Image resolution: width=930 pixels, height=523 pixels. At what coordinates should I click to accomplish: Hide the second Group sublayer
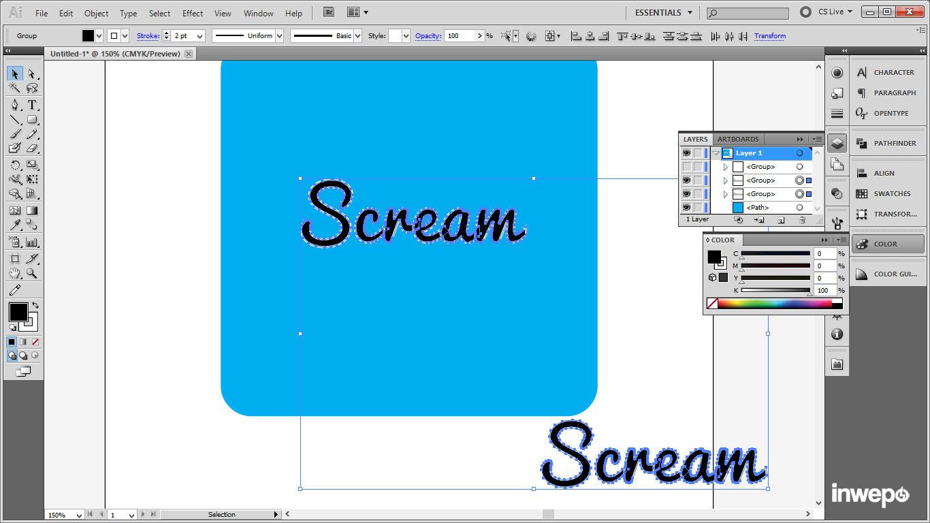(x=686, y=180)
